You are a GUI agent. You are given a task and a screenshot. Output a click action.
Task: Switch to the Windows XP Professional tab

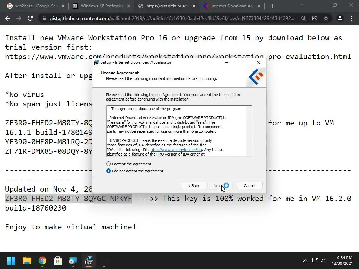click(x=102, y=6)
